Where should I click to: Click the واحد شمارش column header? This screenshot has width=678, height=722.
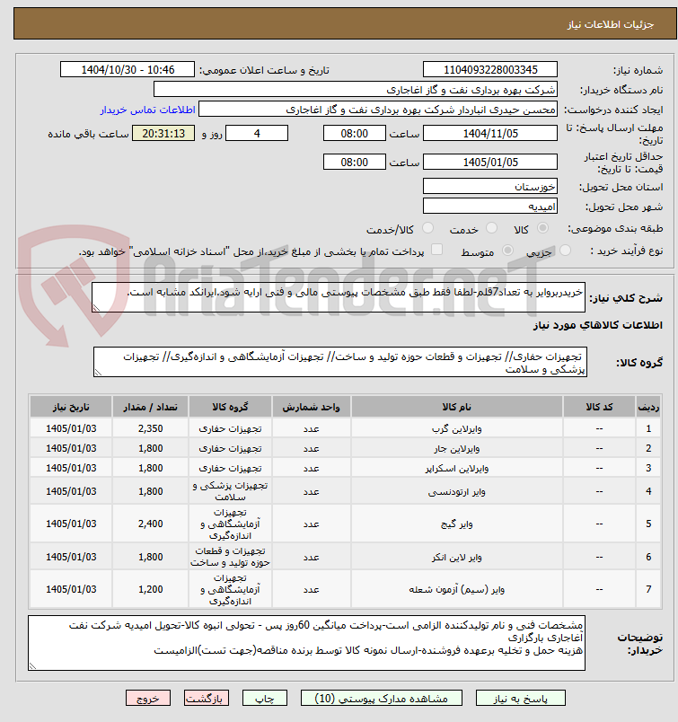pos(312,407)
